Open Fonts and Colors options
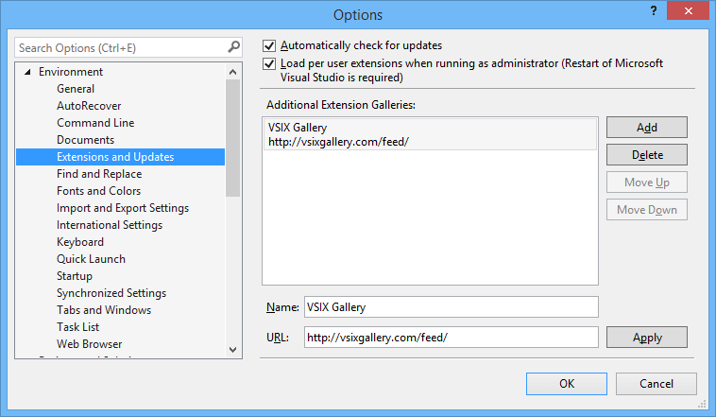The width and height of the screenshot is (716, 417). [98, 191]
